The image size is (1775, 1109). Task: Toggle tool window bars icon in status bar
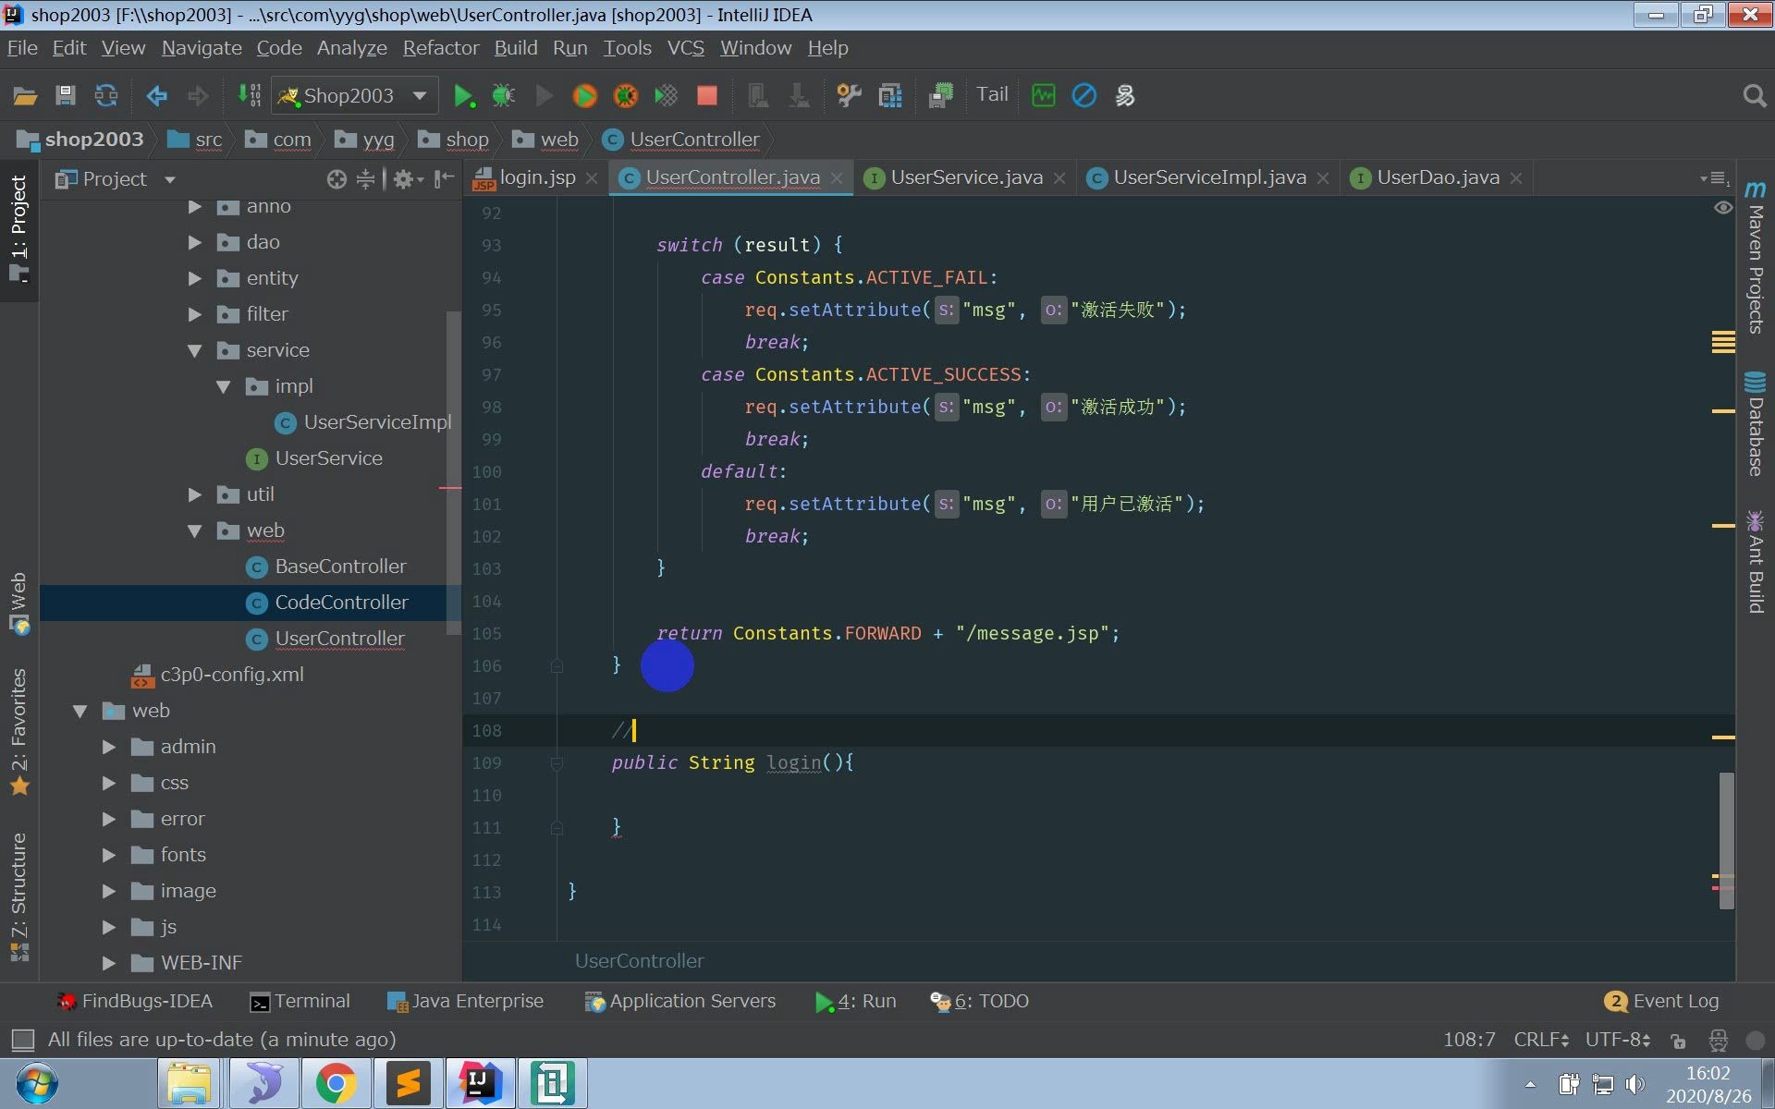[22, 1040]
